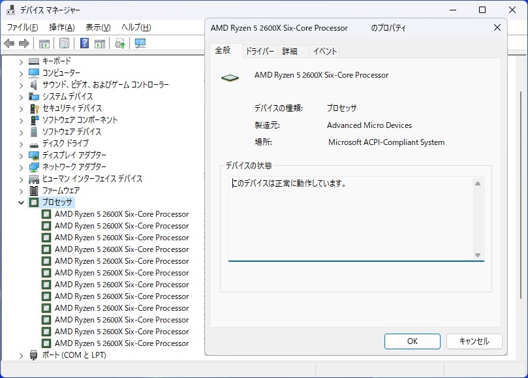The width and height of the screenshot is (528, 378).
Task: Click the ソフトウェア コンポーネント puzzle icon
Action: [35, 120]
